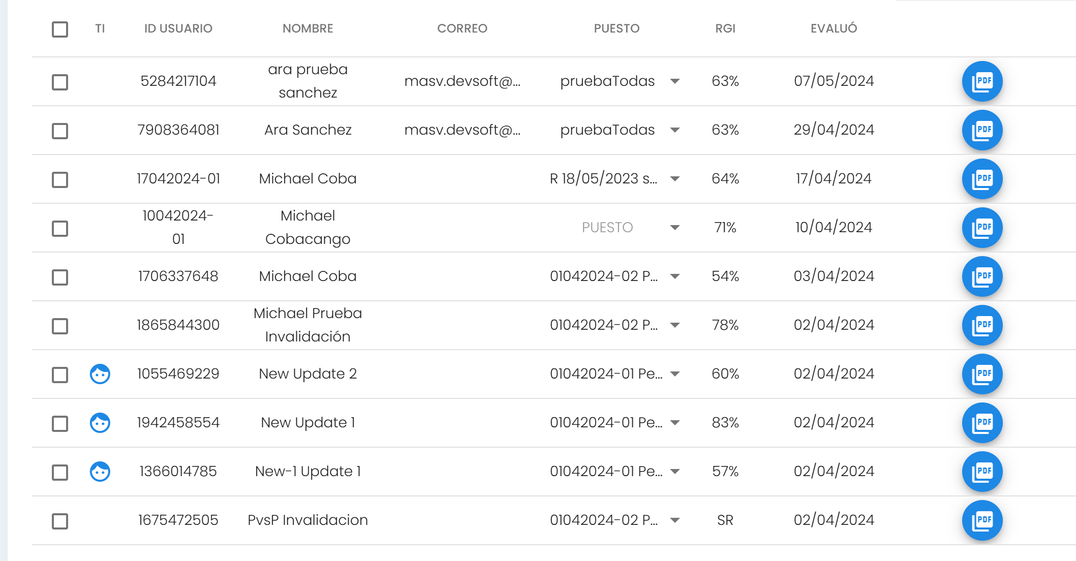Image resolution: width=1076 pixels, height=561 pixels.
Task: Click the NOMBRE column header
Action: 308,28
